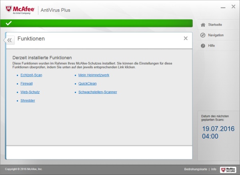Minimize the McAfee window
Viewport: 240px width, 175px height.
click(x=223, y=8)
